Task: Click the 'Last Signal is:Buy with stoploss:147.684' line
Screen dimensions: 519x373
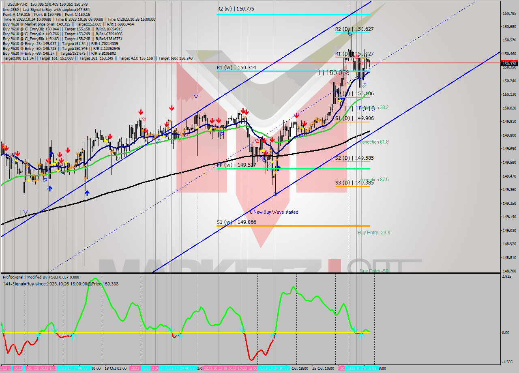Action: click(61, 9)
